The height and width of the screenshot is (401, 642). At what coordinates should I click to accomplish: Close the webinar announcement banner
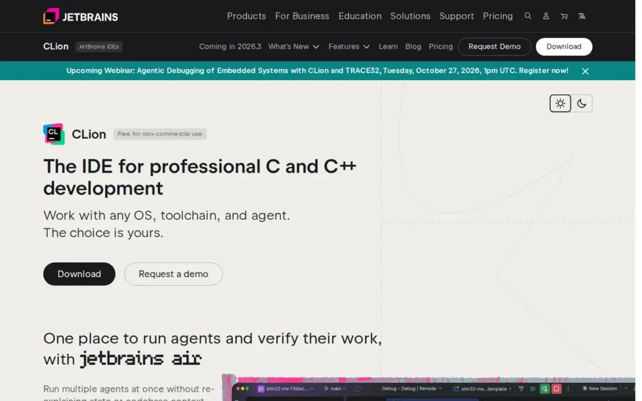click(585, 71)
